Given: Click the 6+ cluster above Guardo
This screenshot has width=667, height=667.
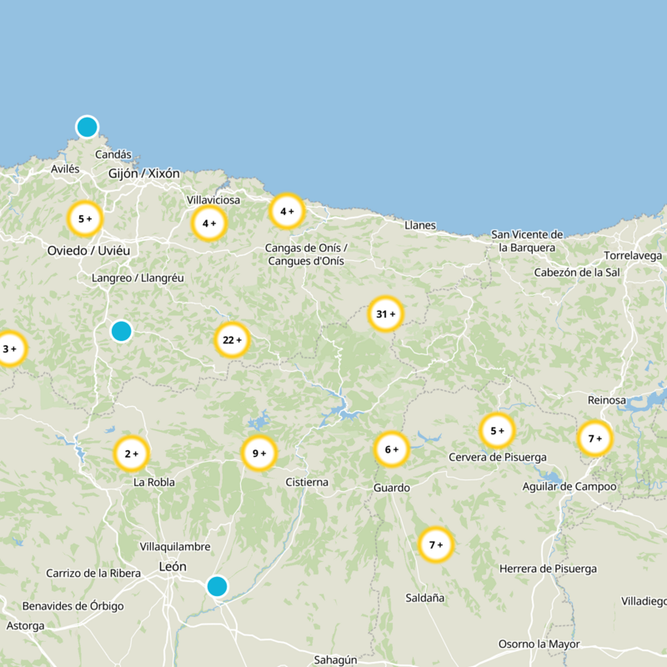Looking at the screenshot, I should coord(391,449).
